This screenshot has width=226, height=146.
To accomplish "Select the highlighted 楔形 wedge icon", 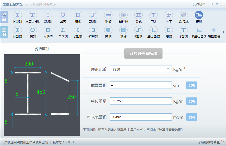I will point(199,15).
